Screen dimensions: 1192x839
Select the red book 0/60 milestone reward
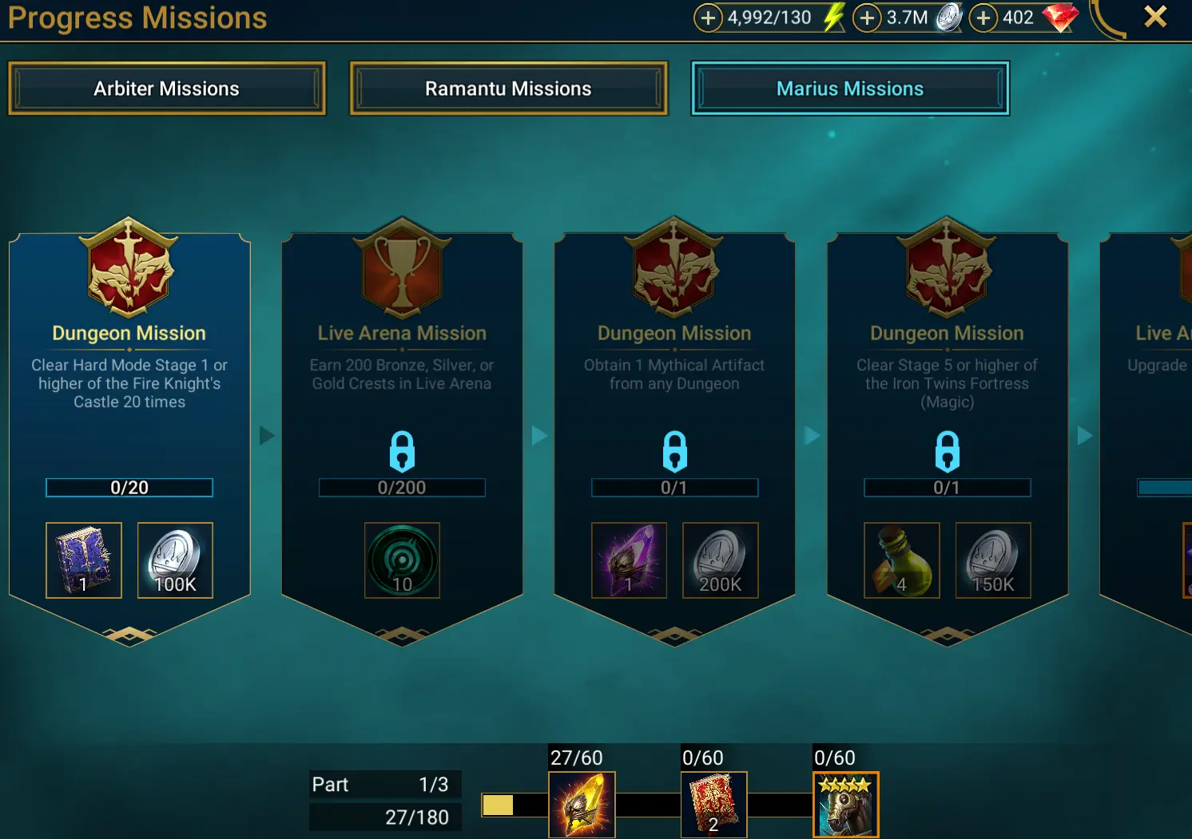[x=713, y=805]
